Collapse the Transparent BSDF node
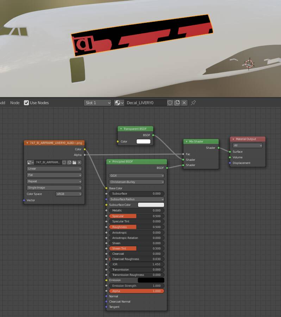The image size is (281, 317). [x=121, y=129]
